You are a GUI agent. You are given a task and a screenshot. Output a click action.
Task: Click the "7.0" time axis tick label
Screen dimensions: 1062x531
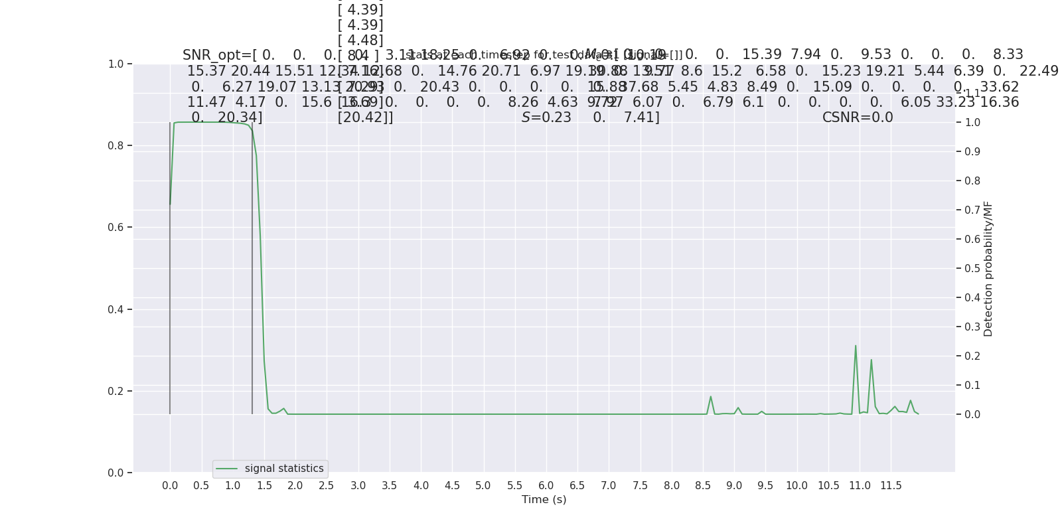point(609,486)
